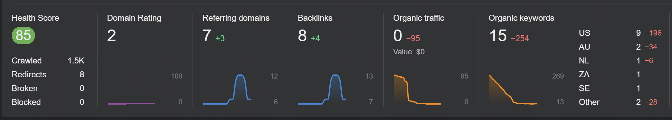The image size is (672, 120).
Task: Open the Domain Rating heading
Action: pos(134,18)
